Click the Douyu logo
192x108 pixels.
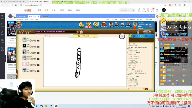28,10
